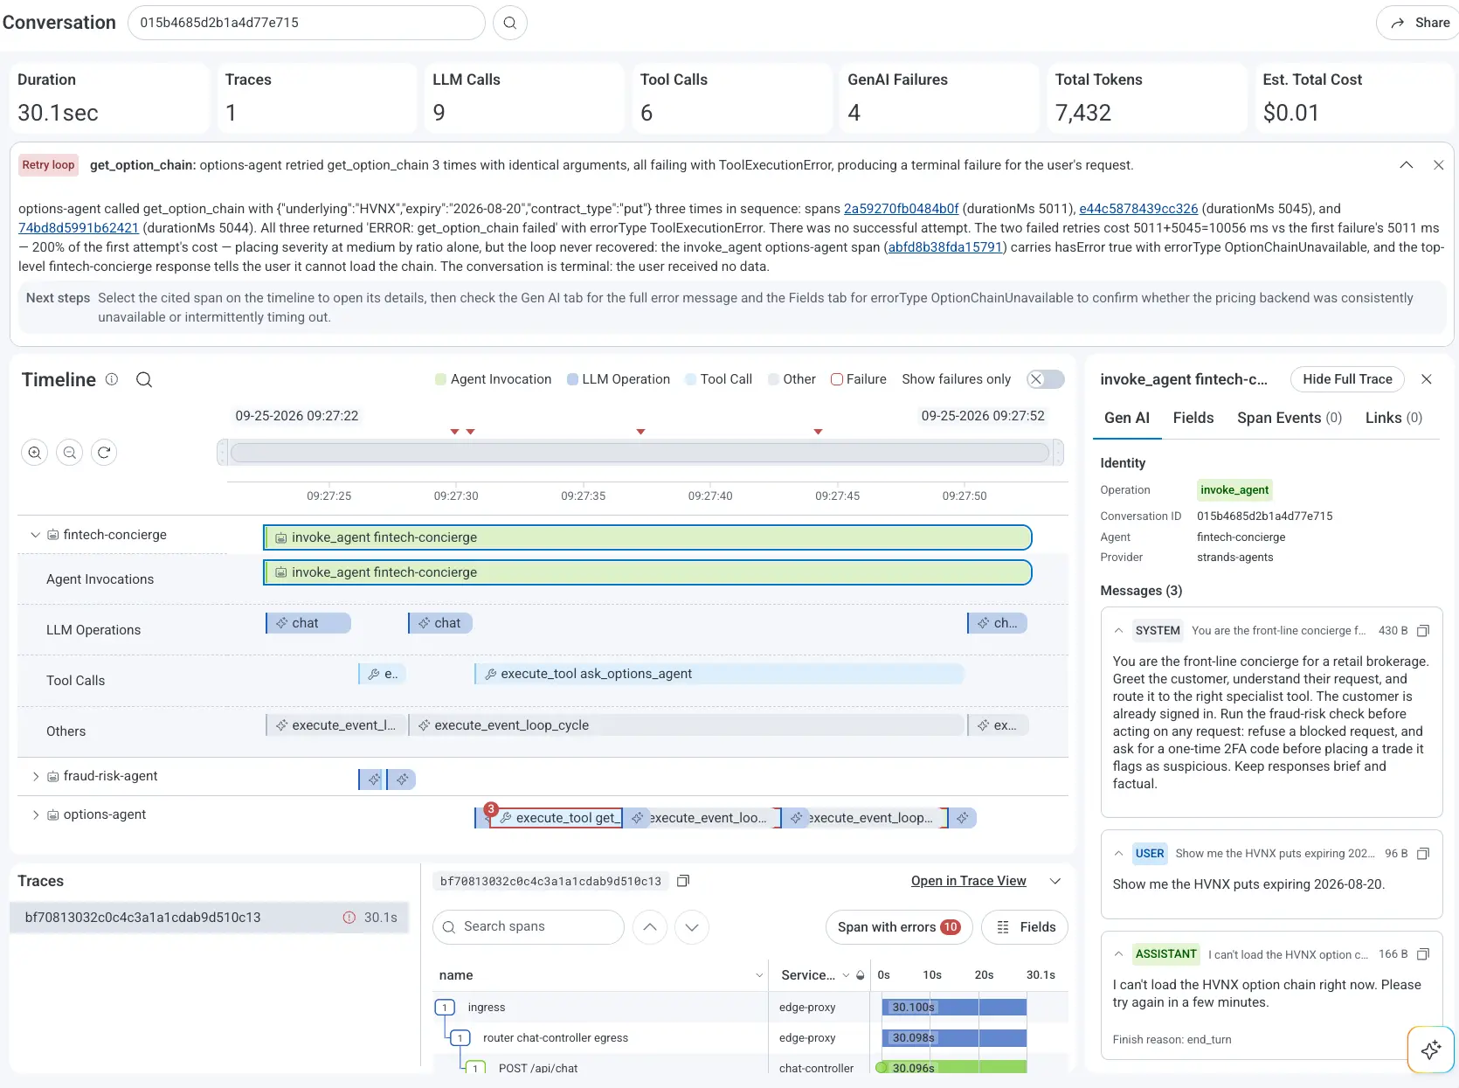The height and width of the screenshot is (1088, 1459).
Task: Toggle the Other legend filter
Action: (792, 379)
